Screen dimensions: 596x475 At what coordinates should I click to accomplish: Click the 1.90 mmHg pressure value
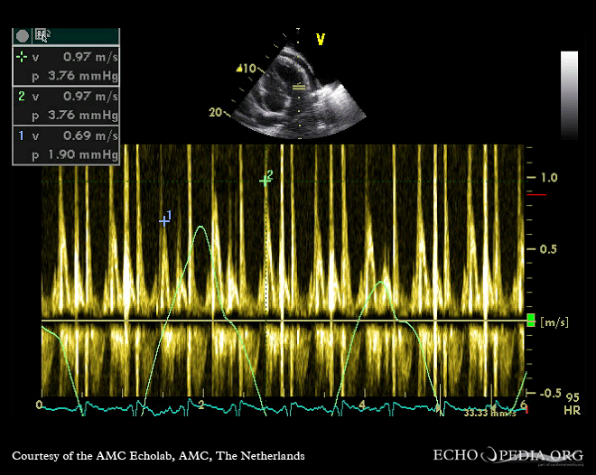pos(85,155)
